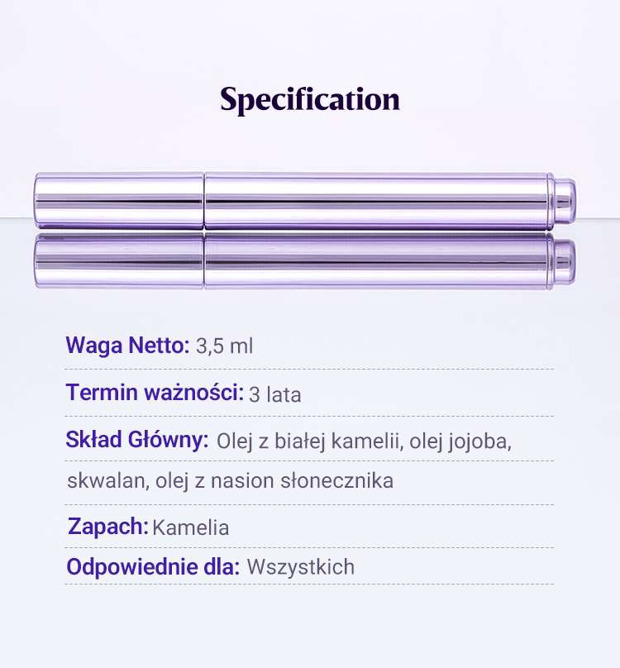
Task: Select the 3 lata value
Action: click(x=274, y=394)
